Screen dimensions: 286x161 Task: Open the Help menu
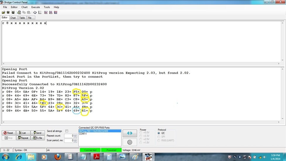[56, 7]
